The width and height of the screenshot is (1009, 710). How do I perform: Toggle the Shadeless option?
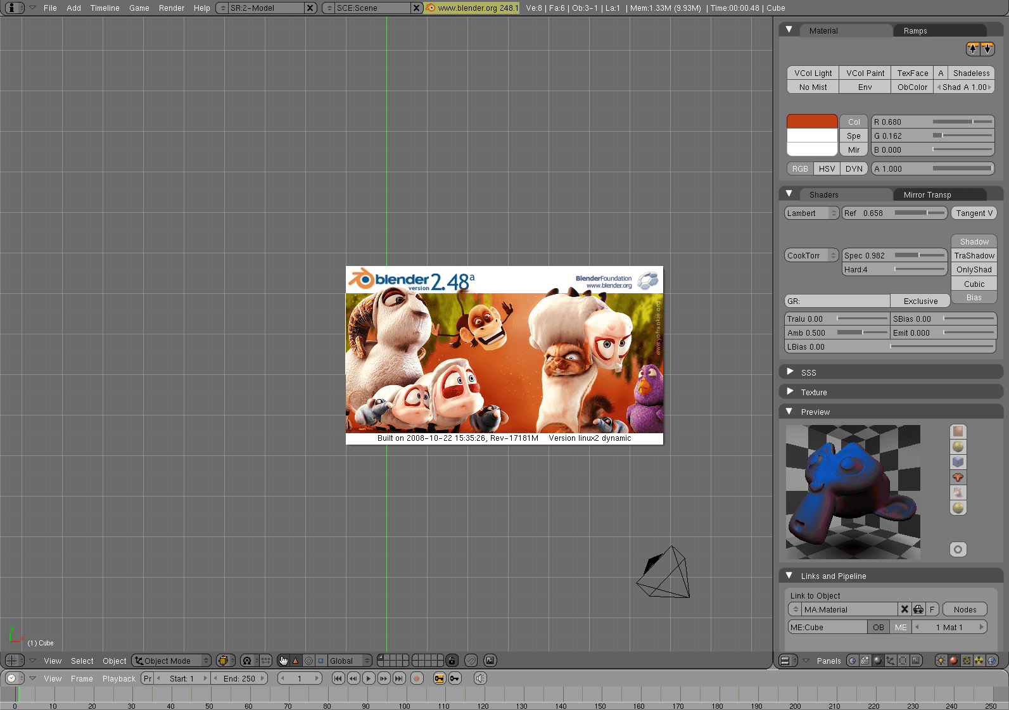(971, 73)
